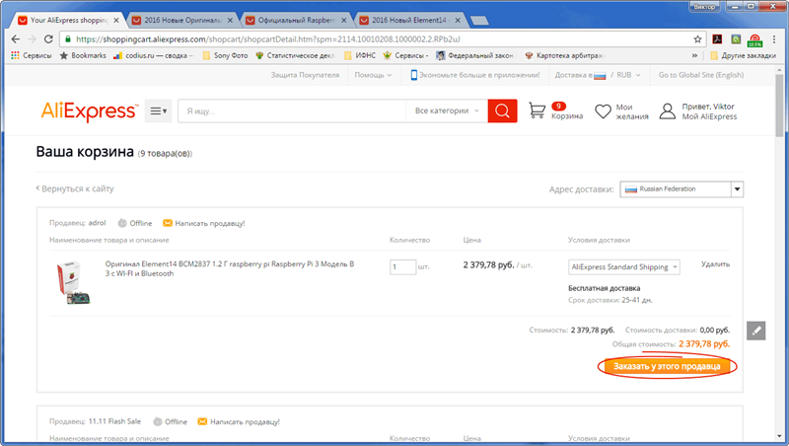Click the user profile icon
This screenshot has width=789, height=446.
pyautogui.click(x=667, y=111)
